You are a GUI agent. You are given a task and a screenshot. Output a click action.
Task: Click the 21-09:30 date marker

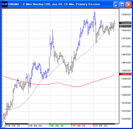(101, 126)
